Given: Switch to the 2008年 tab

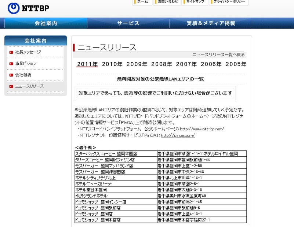Looking at the screenshot, I should (x=161, y=64).
